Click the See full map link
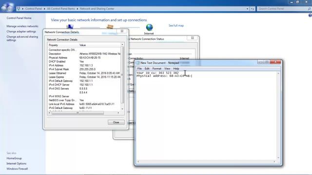The width and height of the screenshot is (312, 175). 176,25
